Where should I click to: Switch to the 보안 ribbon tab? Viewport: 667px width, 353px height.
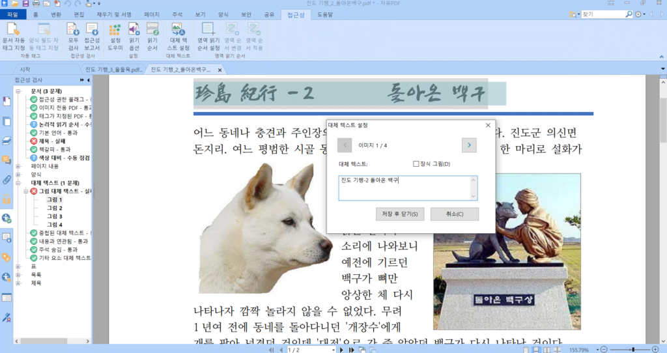click(246, 14)
